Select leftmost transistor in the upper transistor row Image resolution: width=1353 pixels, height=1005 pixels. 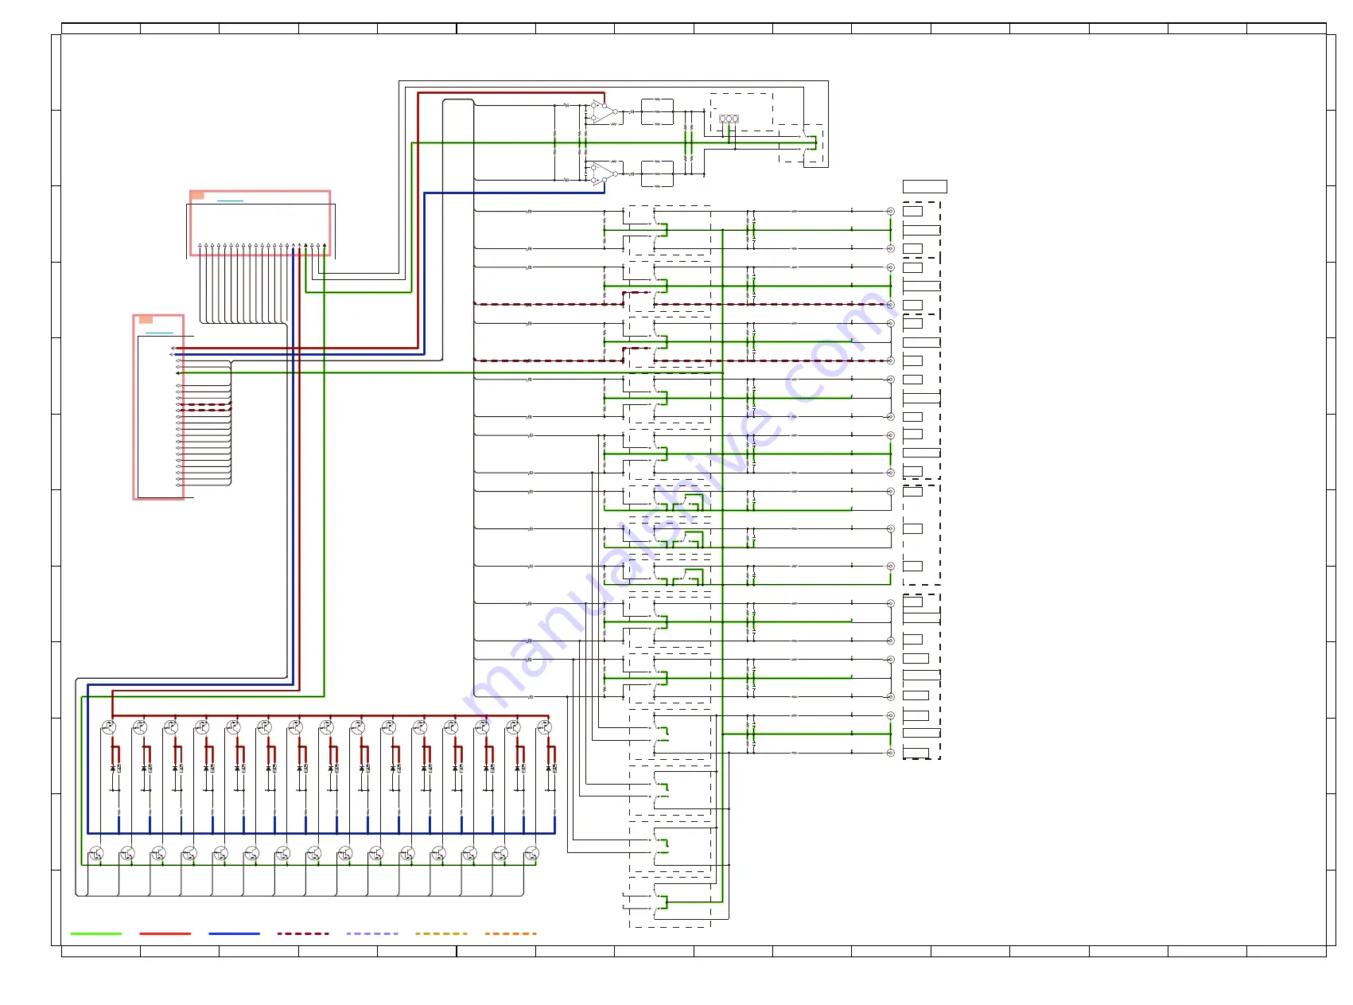coord(109,727)
